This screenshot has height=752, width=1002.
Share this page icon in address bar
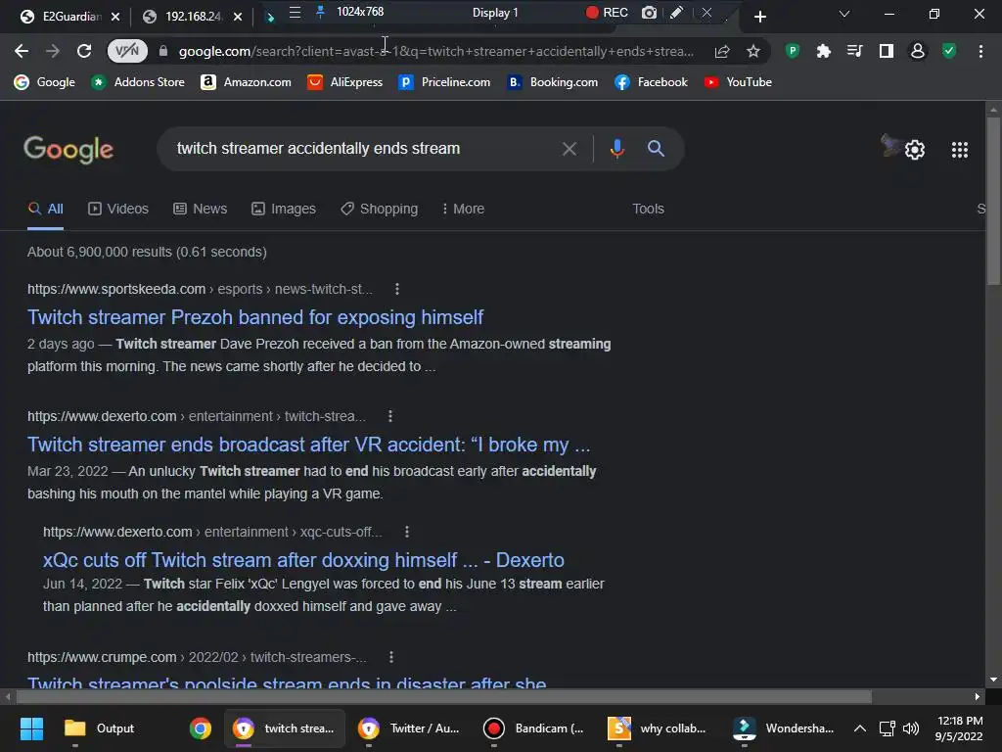(x=722, y=51)
